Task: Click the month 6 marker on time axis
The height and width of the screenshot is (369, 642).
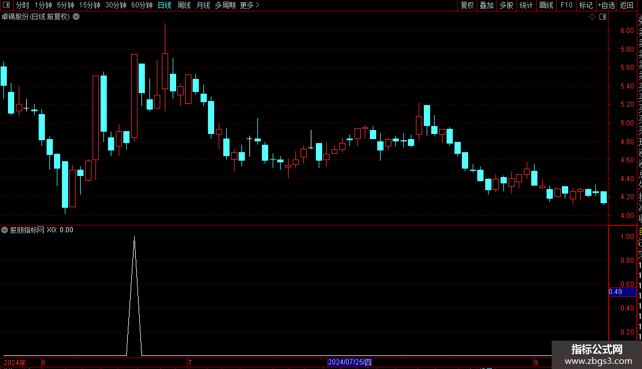Action: click(x=43, y=362)
